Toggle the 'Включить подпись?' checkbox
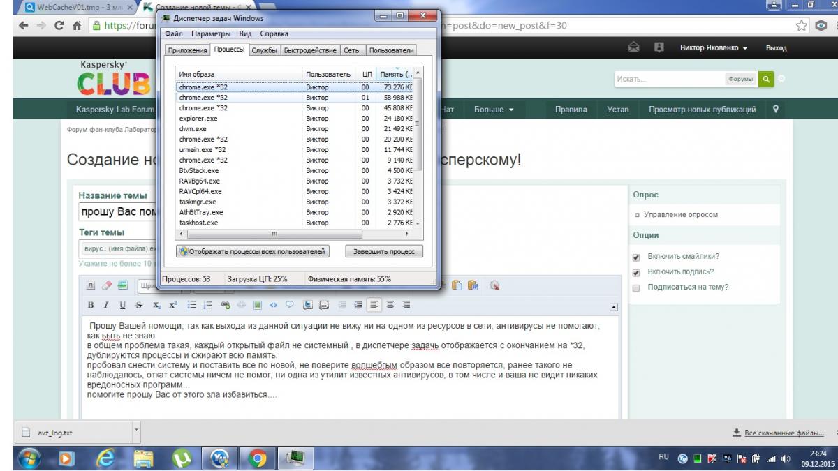 coord(636,272)
